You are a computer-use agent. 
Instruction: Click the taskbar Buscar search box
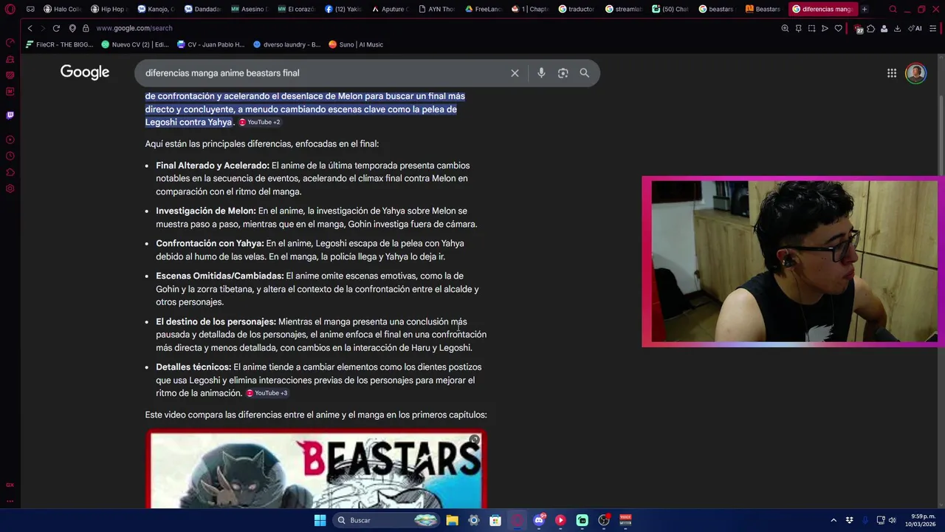[385, 520]
